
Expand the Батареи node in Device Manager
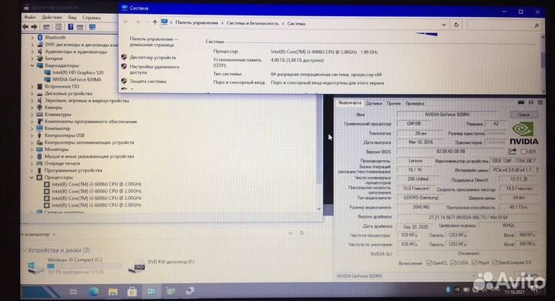coord(32,59)
